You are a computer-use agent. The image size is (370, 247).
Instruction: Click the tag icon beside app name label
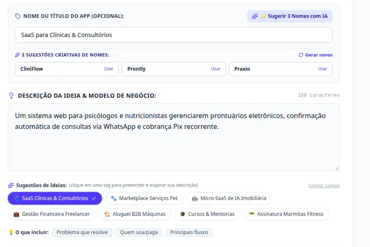(x=18, y=16)
